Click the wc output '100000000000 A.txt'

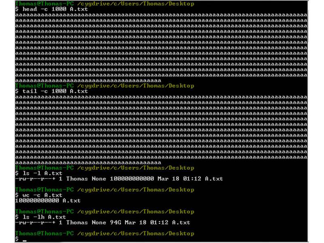pyautogui.click(x=48, y=200)
